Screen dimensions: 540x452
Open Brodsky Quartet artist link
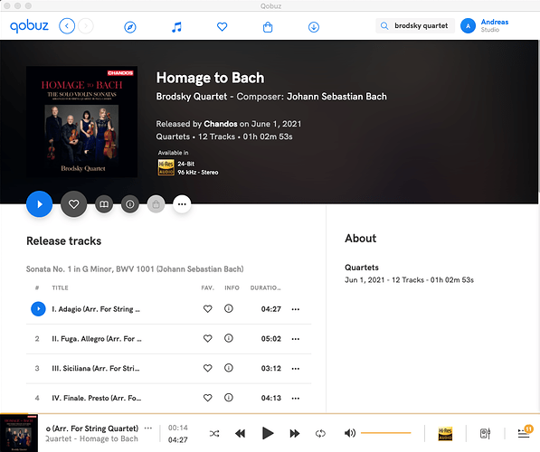coord(192,97)
